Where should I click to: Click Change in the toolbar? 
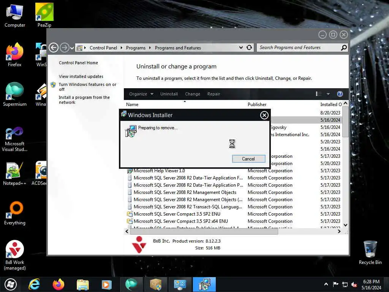[x=193, y=94]
